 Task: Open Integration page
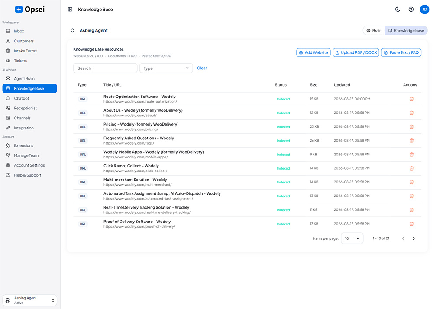29,128
